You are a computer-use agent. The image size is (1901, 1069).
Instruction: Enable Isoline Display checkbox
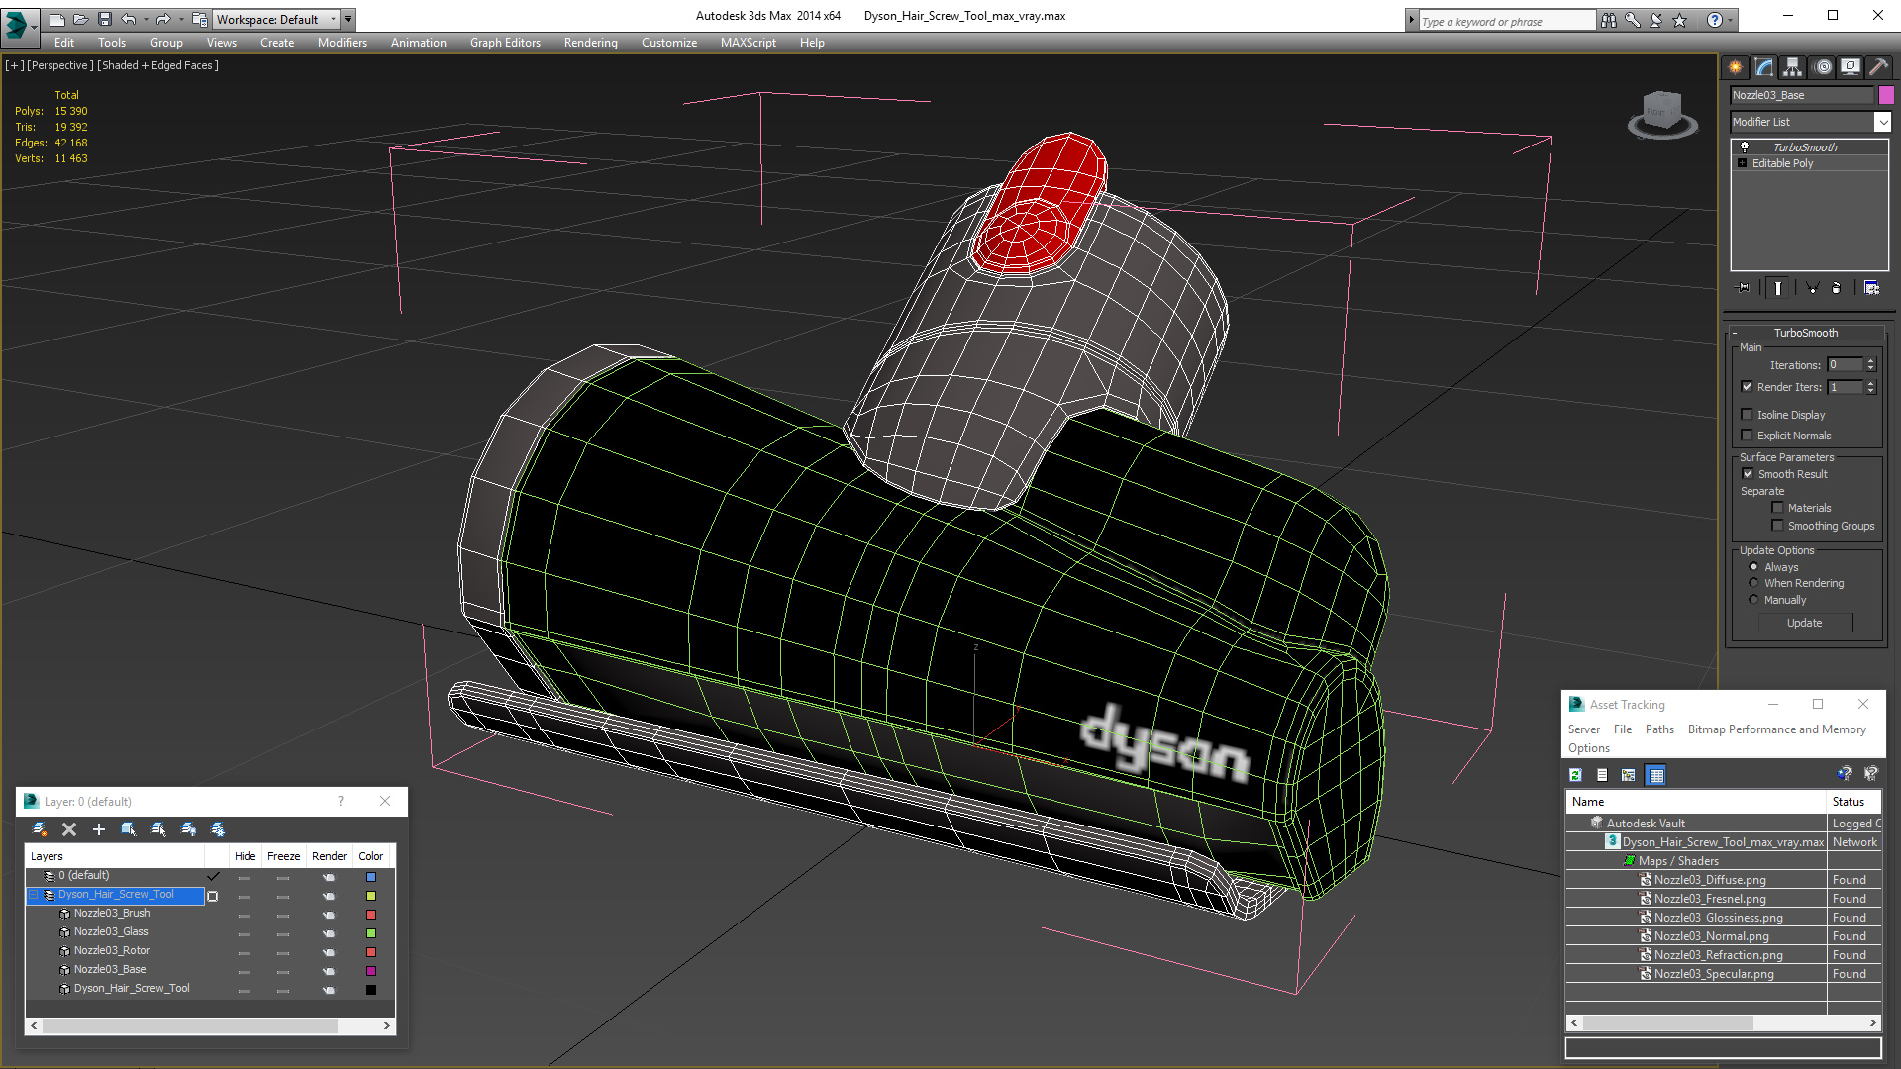click(1747, 415)
